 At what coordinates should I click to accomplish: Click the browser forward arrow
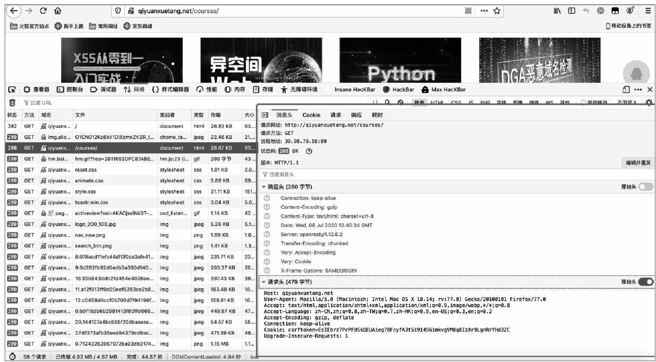click(28, 11)
